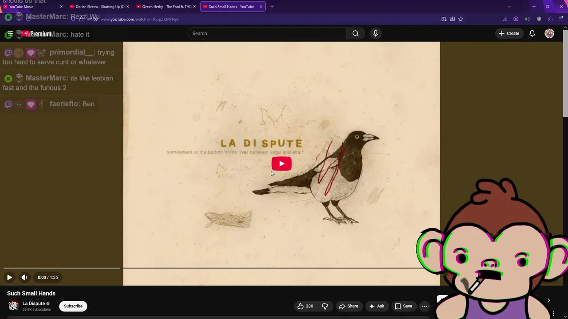This screenshot has height=319, width=568.
Task: Click the 69.9K subscribers text
Action: click(37, 310)
